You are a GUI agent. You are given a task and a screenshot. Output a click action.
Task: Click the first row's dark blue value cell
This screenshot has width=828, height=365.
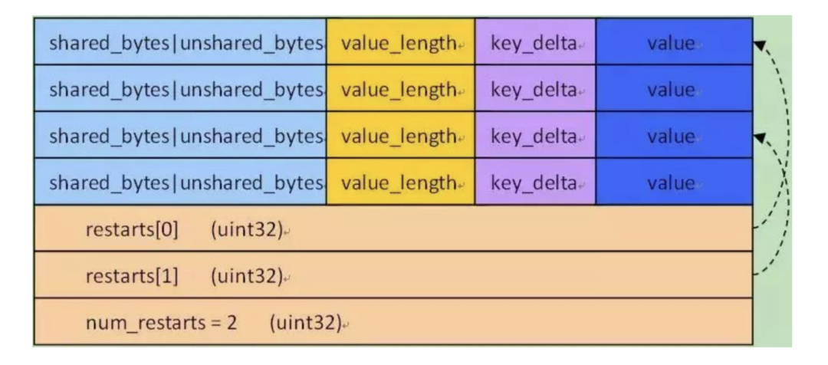pyautogui.click(x=675, y=41)
